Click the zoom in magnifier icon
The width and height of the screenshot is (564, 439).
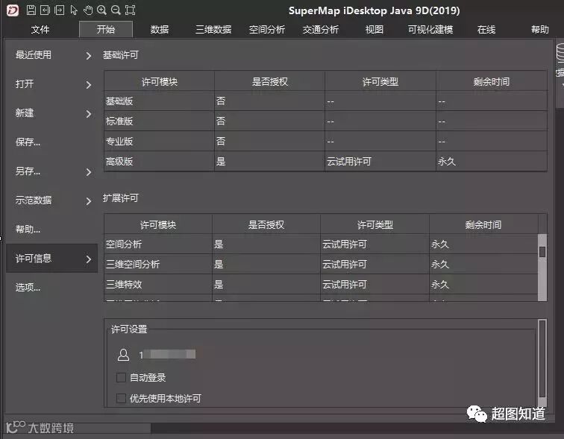[x=101, y=10]
